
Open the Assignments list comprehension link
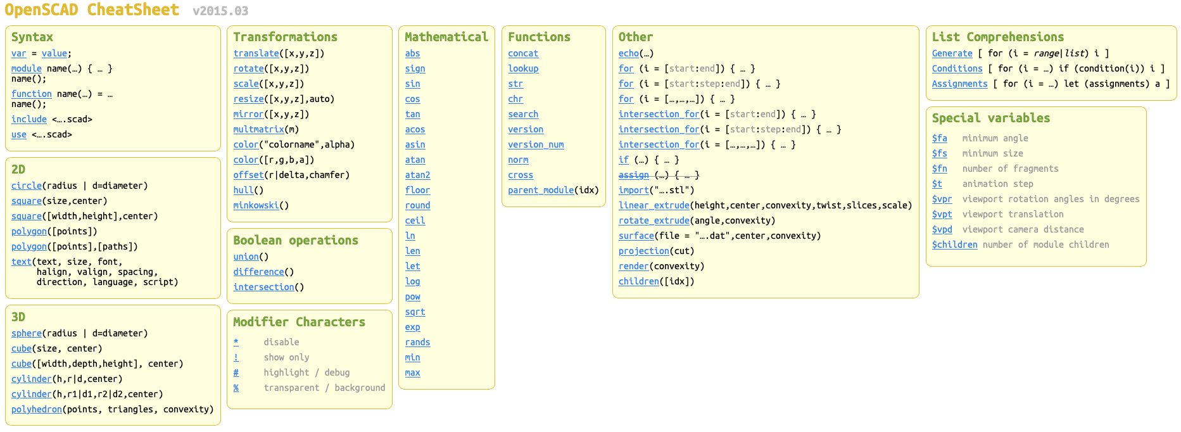point(959,84)
